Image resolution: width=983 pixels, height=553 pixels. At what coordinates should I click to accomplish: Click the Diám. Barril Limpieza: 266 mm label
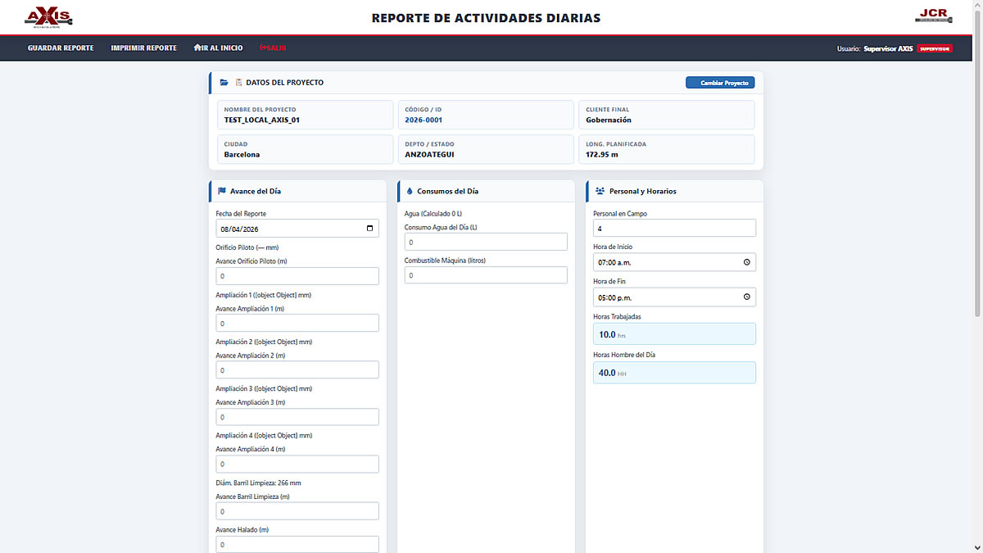click(x=259, y=483)
